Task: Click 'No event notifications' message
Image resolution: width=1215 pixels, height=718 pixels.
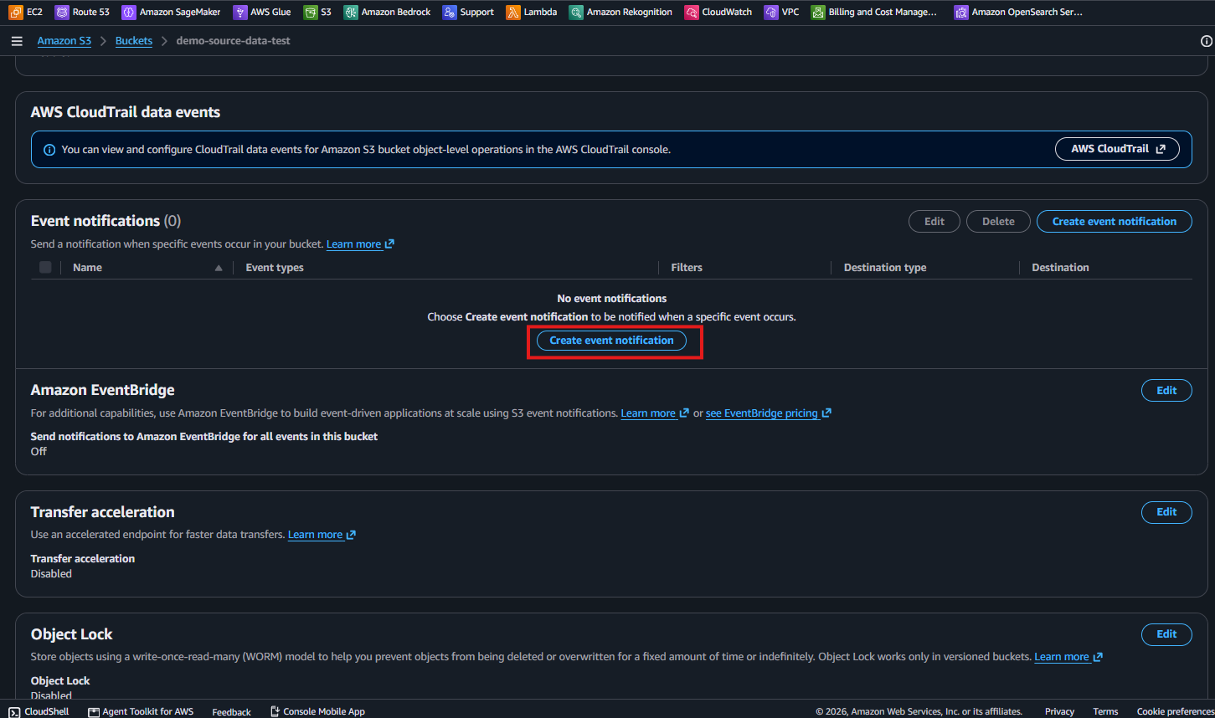Action: point(612,299)
